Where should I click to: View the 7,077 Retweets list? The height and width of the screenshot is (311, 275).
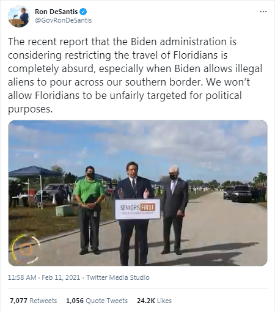(34, 301)
